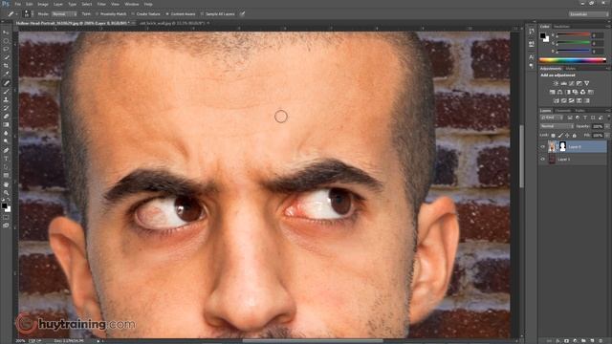
Task: Select the Dodge tool
Action: point(7,141)
